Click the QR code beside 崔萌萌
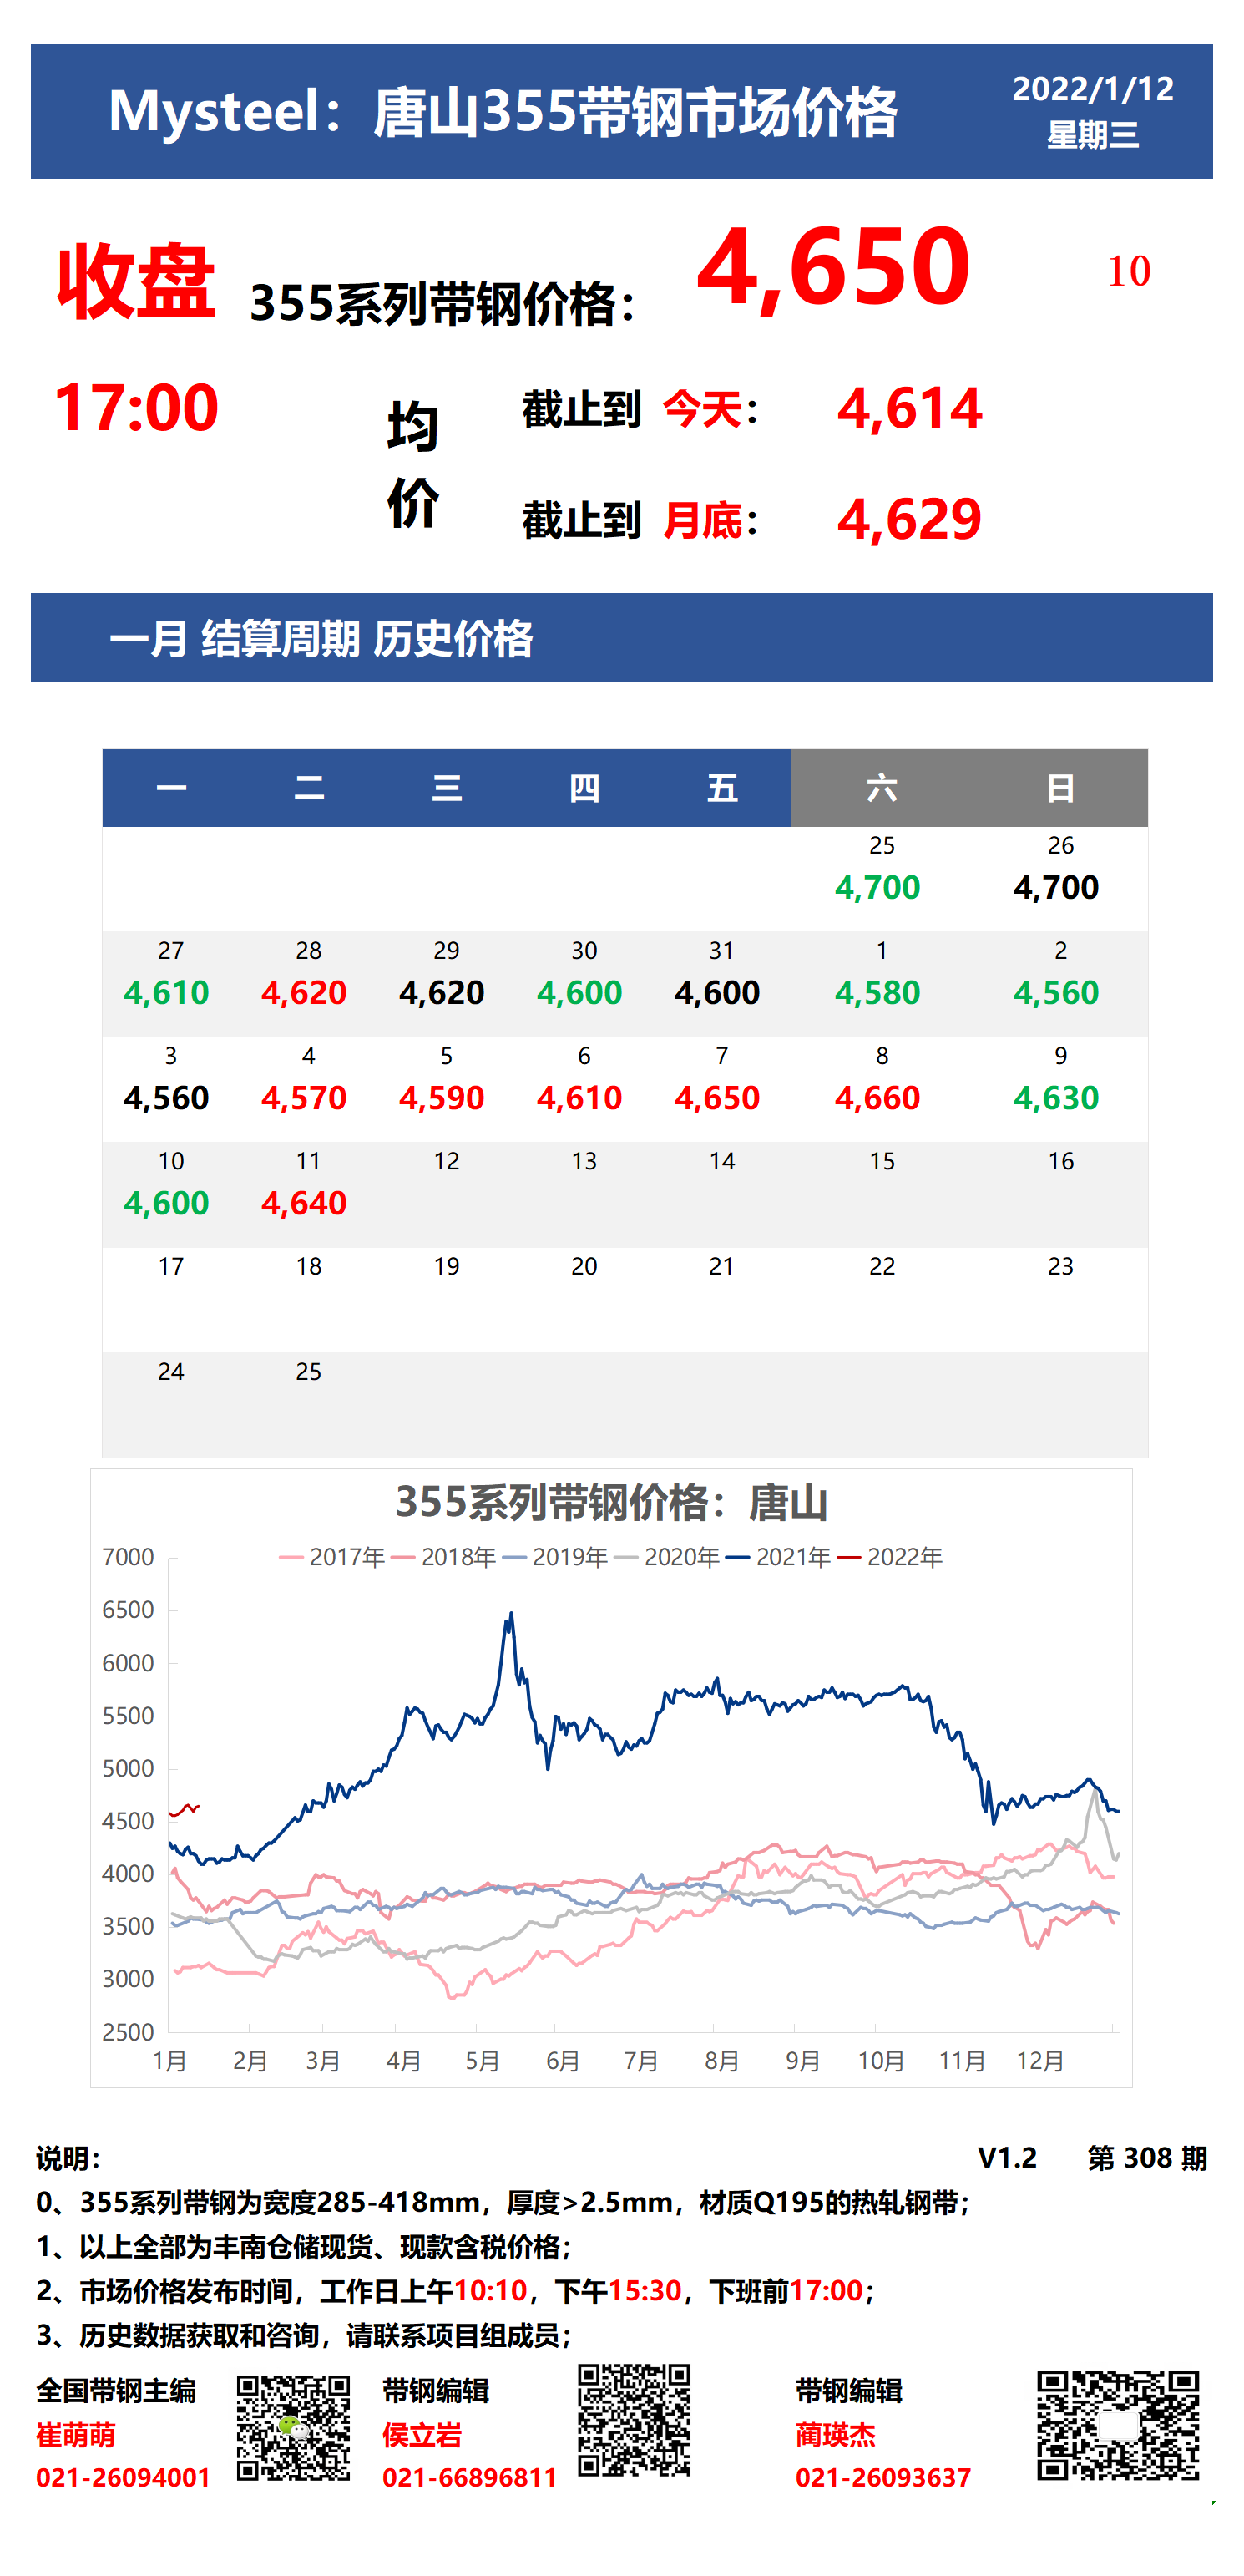The image size is (1244, 2576). (x=293, y=2428)
